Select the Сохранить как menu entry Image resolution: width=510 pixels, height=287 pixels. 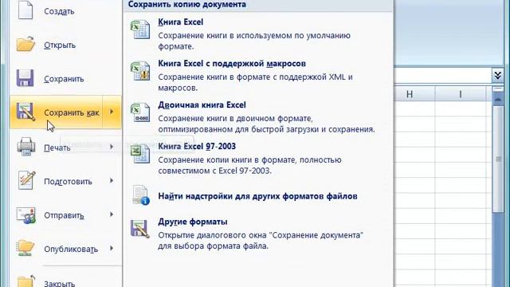pyautogui.click(x=57, y=112)
